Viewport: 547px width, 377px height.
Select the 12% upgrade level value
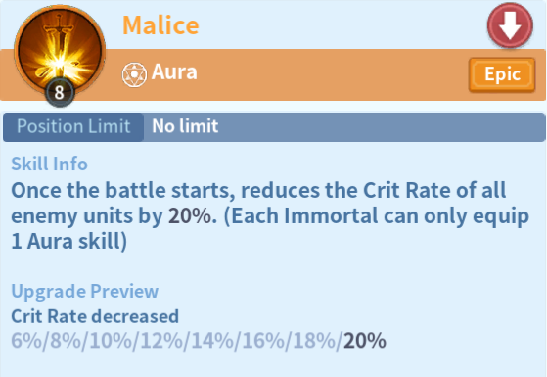pos(161,341)
